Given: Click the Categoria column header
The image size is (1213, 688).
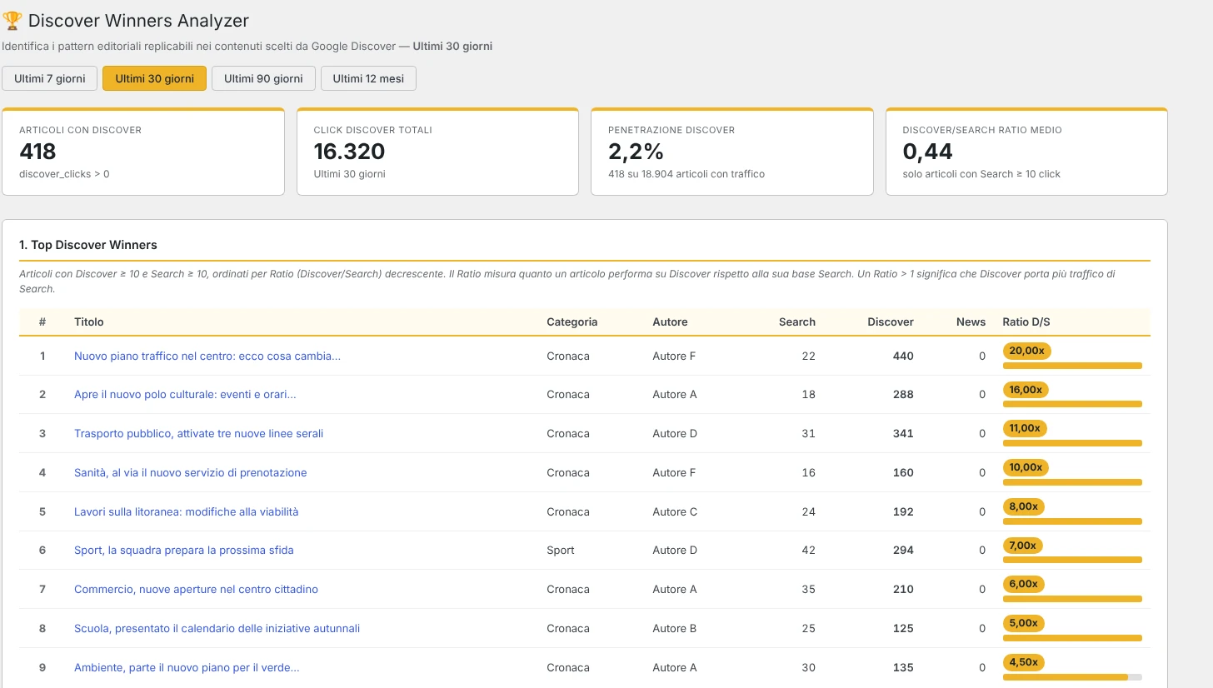Looking at the screenshot, I should coord(572,322).
